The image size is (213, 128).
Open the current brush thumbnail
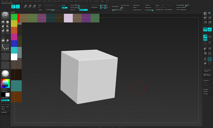click(5, 15)
